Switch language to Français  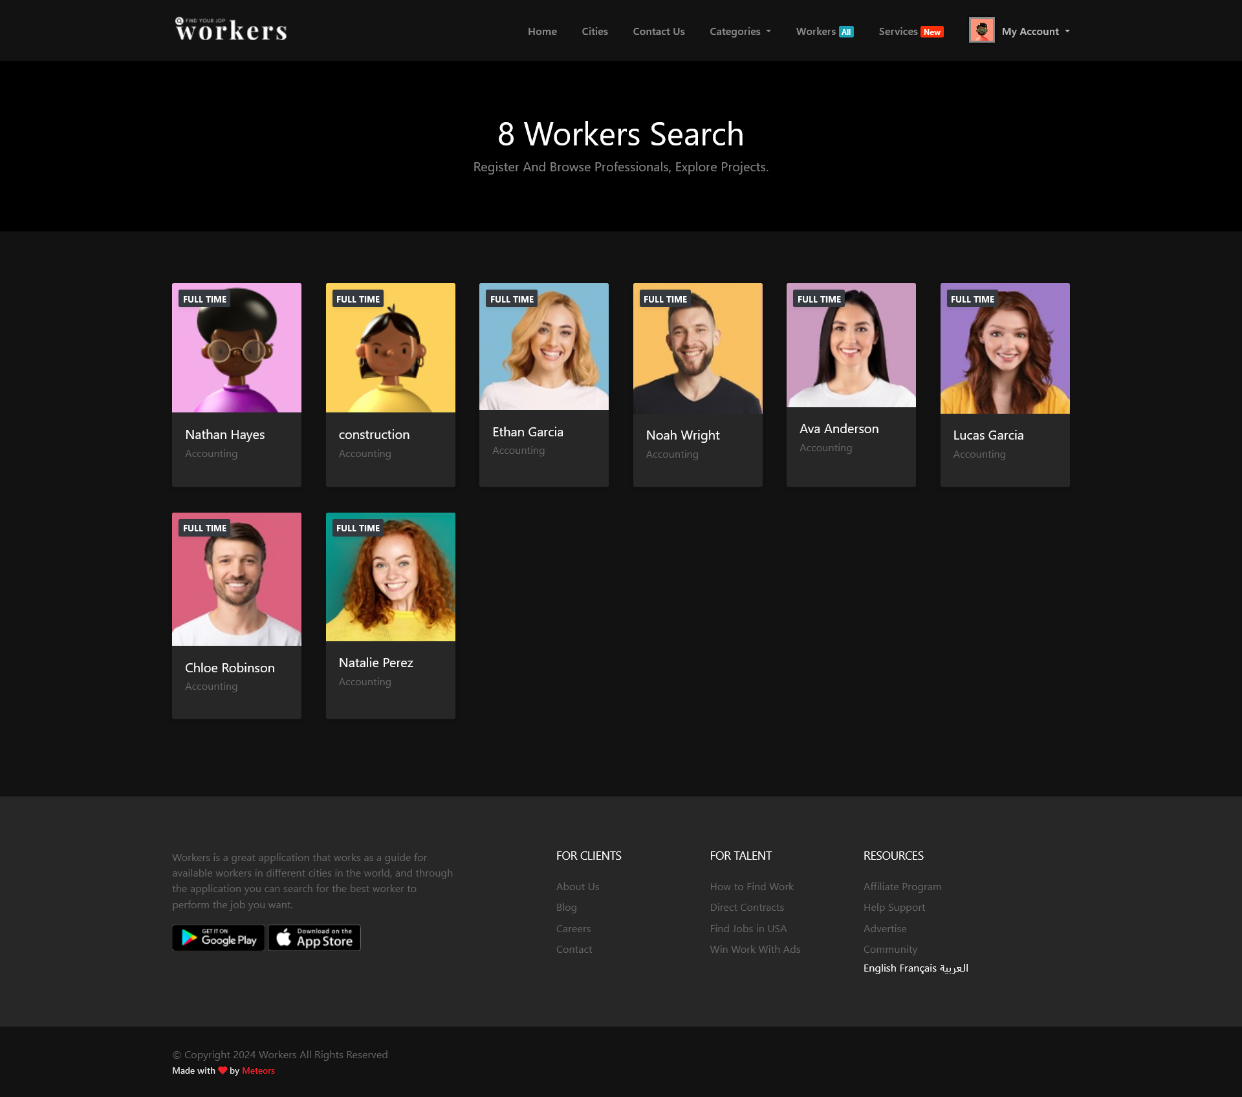point(917,968)
